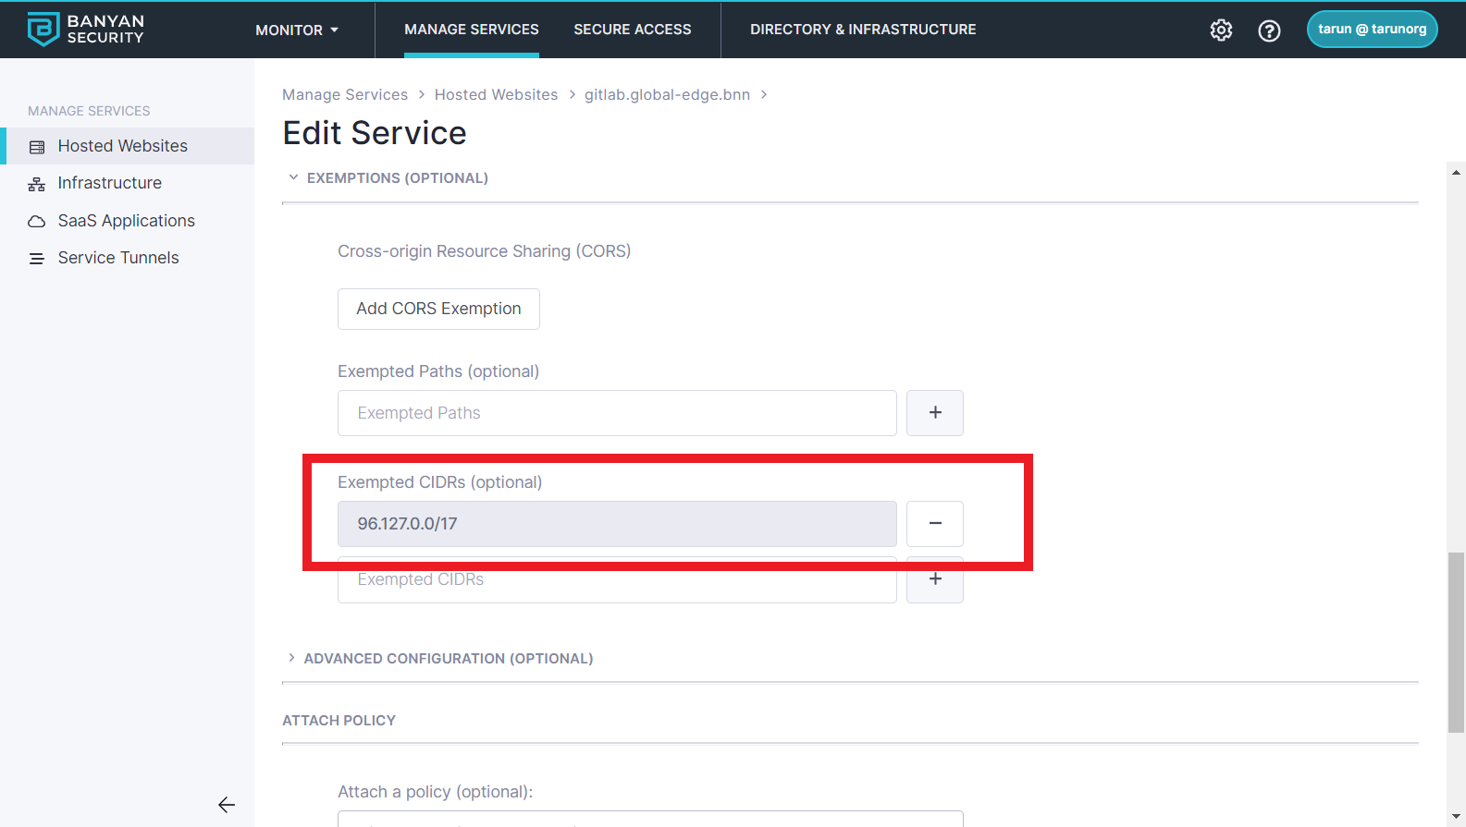The width and height of the screenshot is (1466, 827).
Task: Click the Banyan Security logo
Action: [x=85, y=30]
